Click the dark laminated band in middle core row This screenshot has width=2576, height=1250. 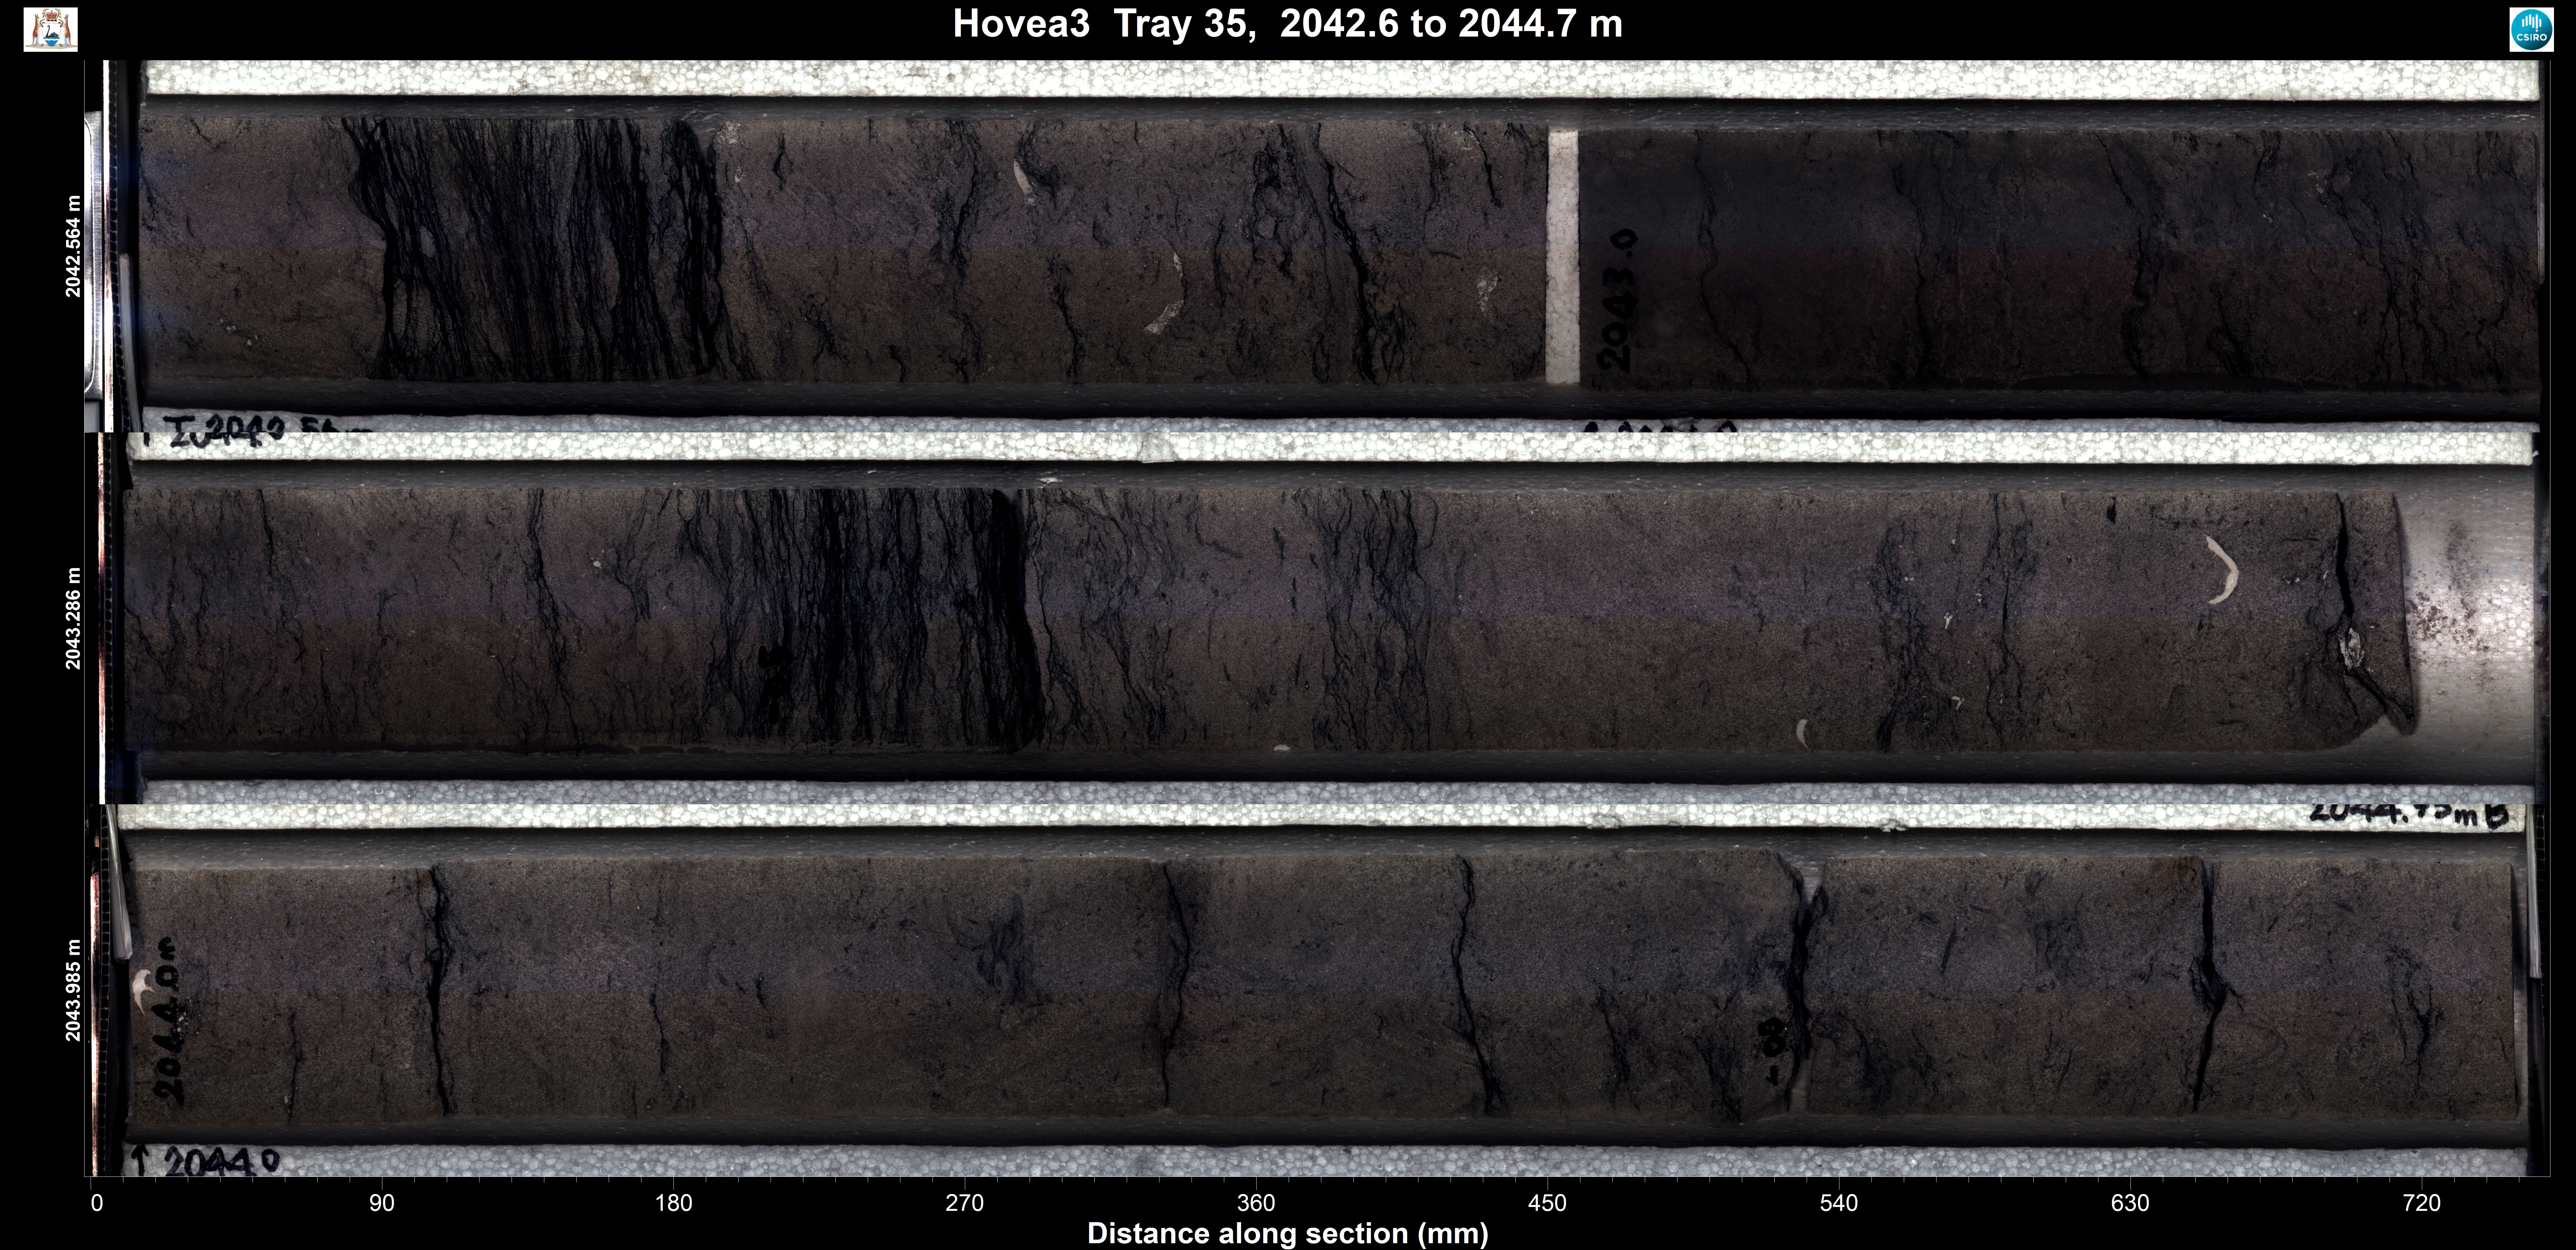point(880,620)
